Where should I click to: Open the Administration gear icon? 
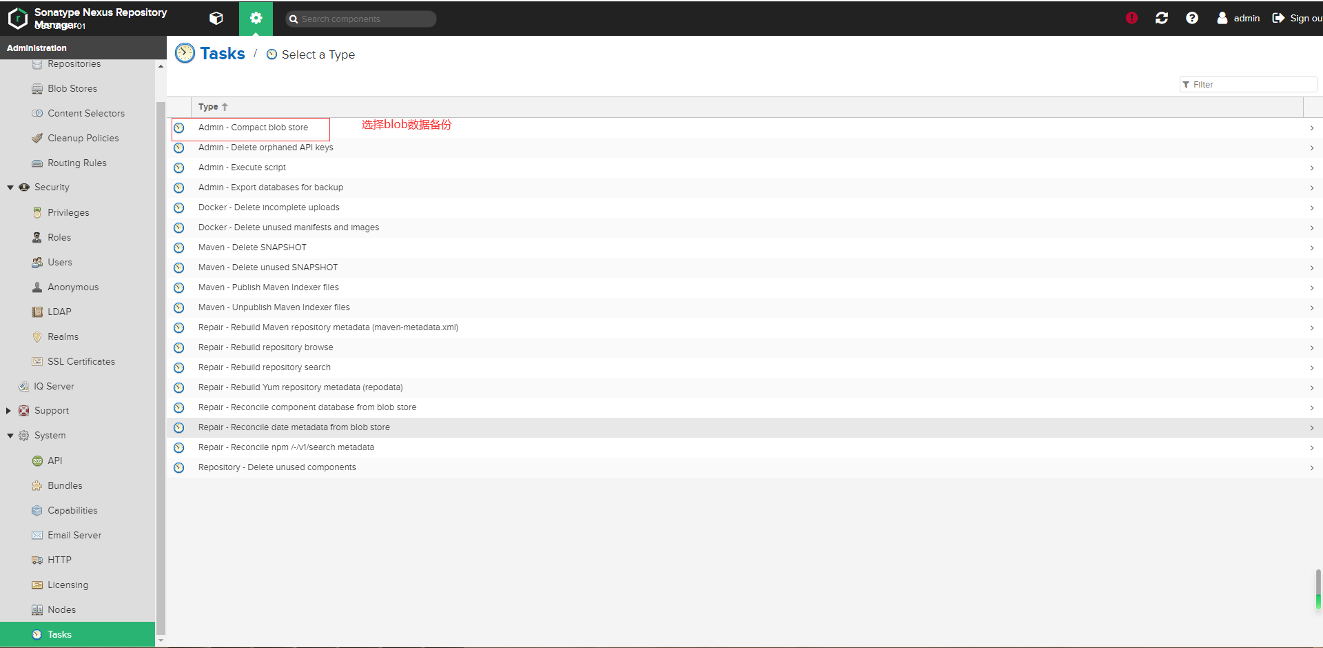coord(256,19)
